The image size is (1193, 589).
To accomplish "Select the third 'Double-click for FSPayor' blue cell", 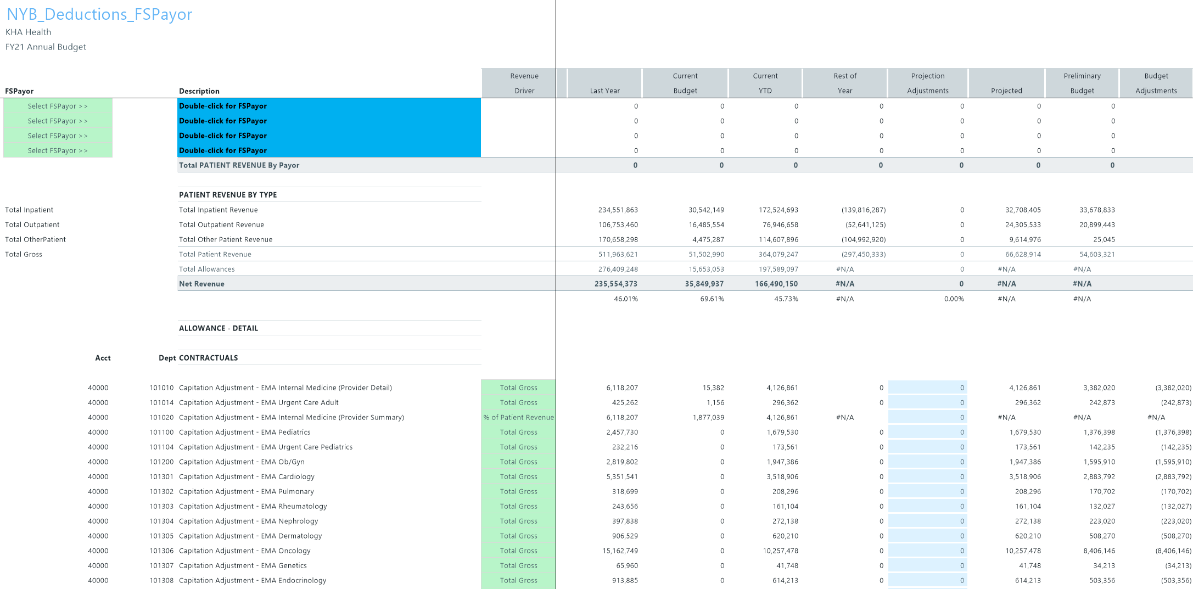I will (x=329, y=136).
